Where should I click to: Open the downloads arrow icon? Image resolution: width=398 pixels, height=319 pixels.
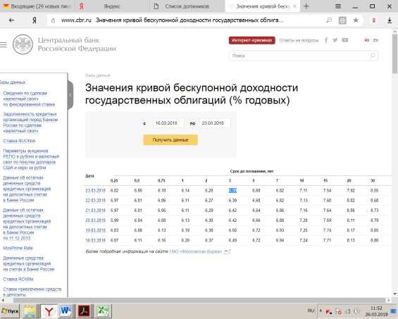pyautogui.click(x=390, y=20)
